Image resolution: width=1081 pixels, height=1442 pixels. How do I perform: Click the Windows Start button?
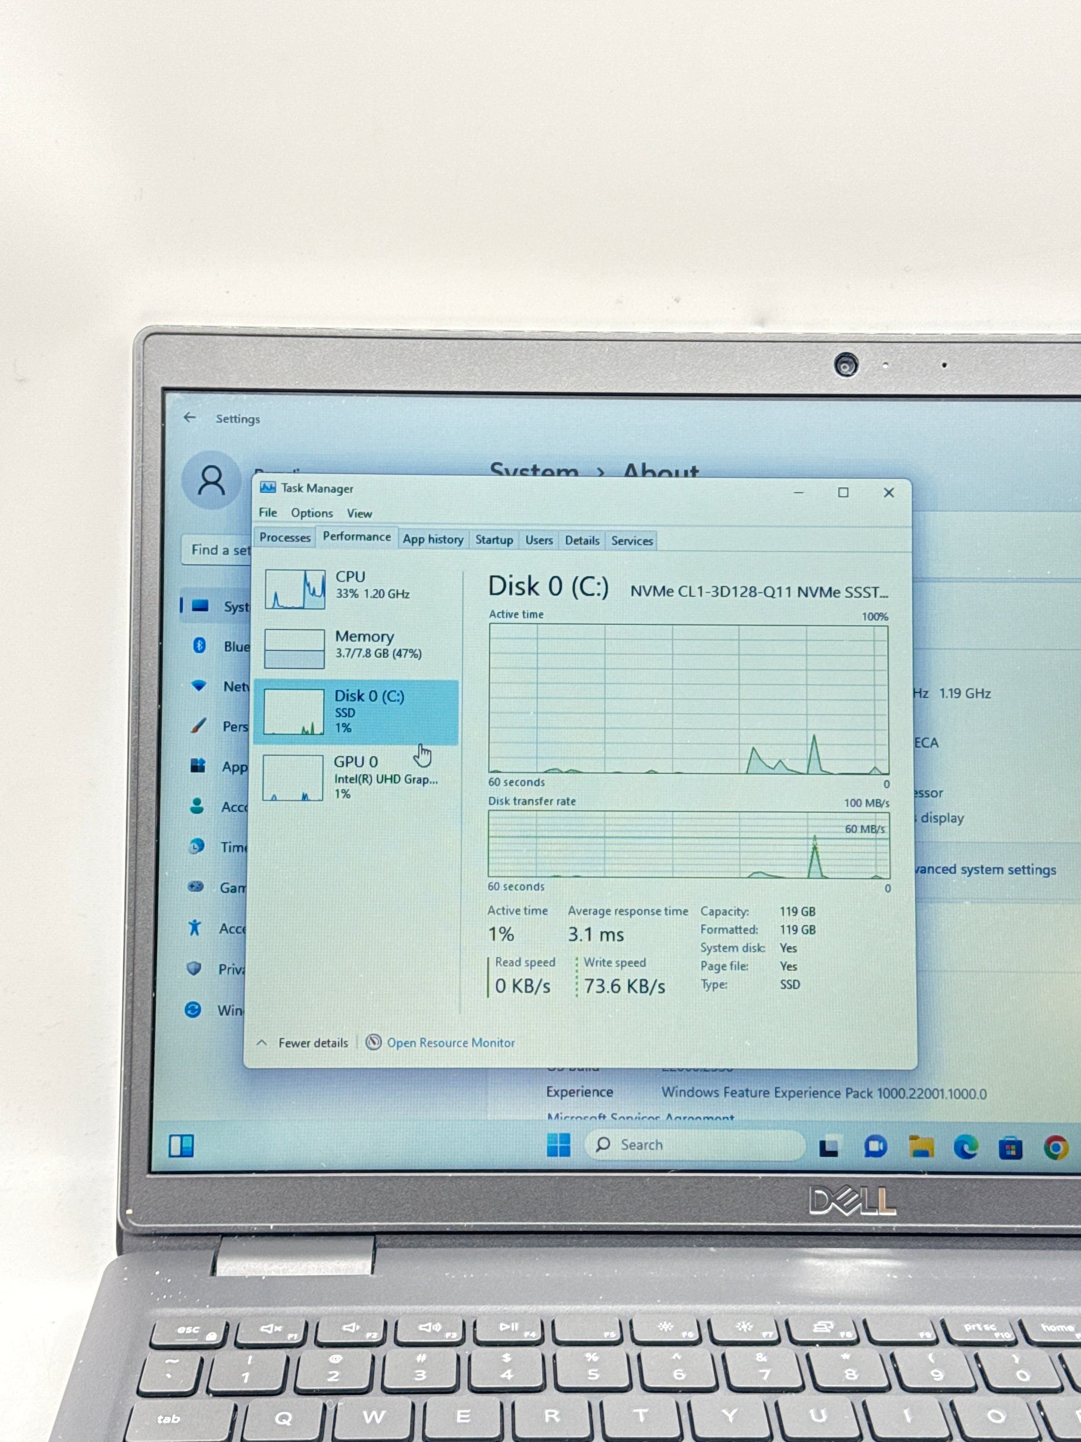558,1144
